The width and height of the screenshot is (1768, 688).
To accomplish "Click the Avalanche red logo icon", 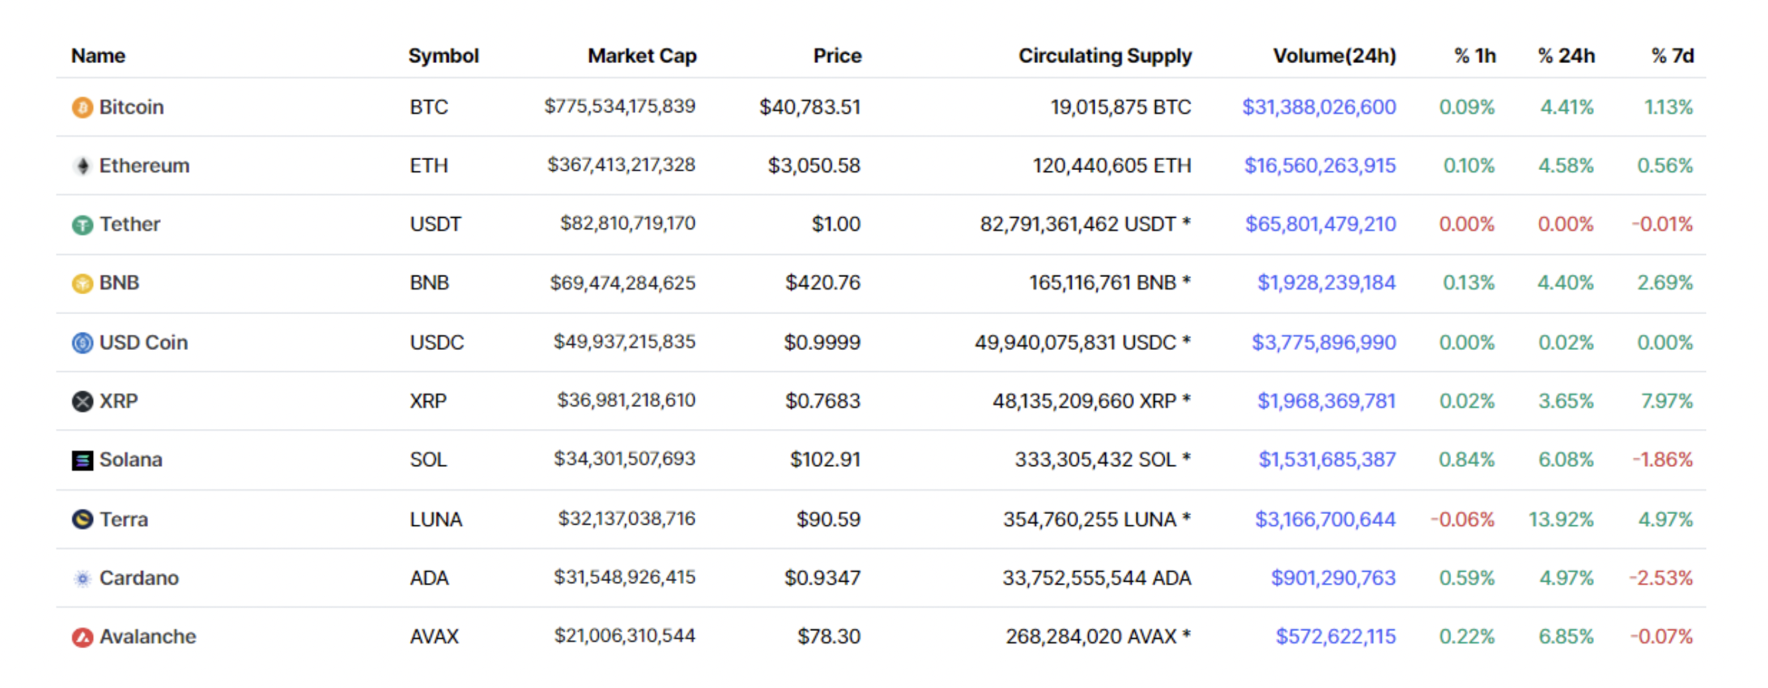I will 82,638.
